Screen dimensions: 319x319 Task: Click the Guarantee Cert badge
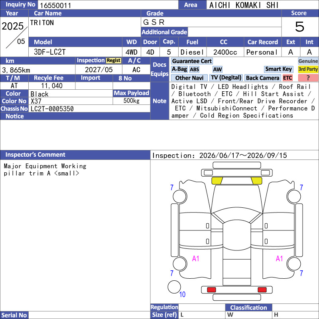[x=192, y=61]
